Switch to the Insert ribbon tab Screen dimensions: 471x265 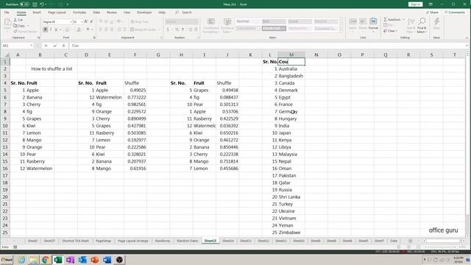[37, 13]
